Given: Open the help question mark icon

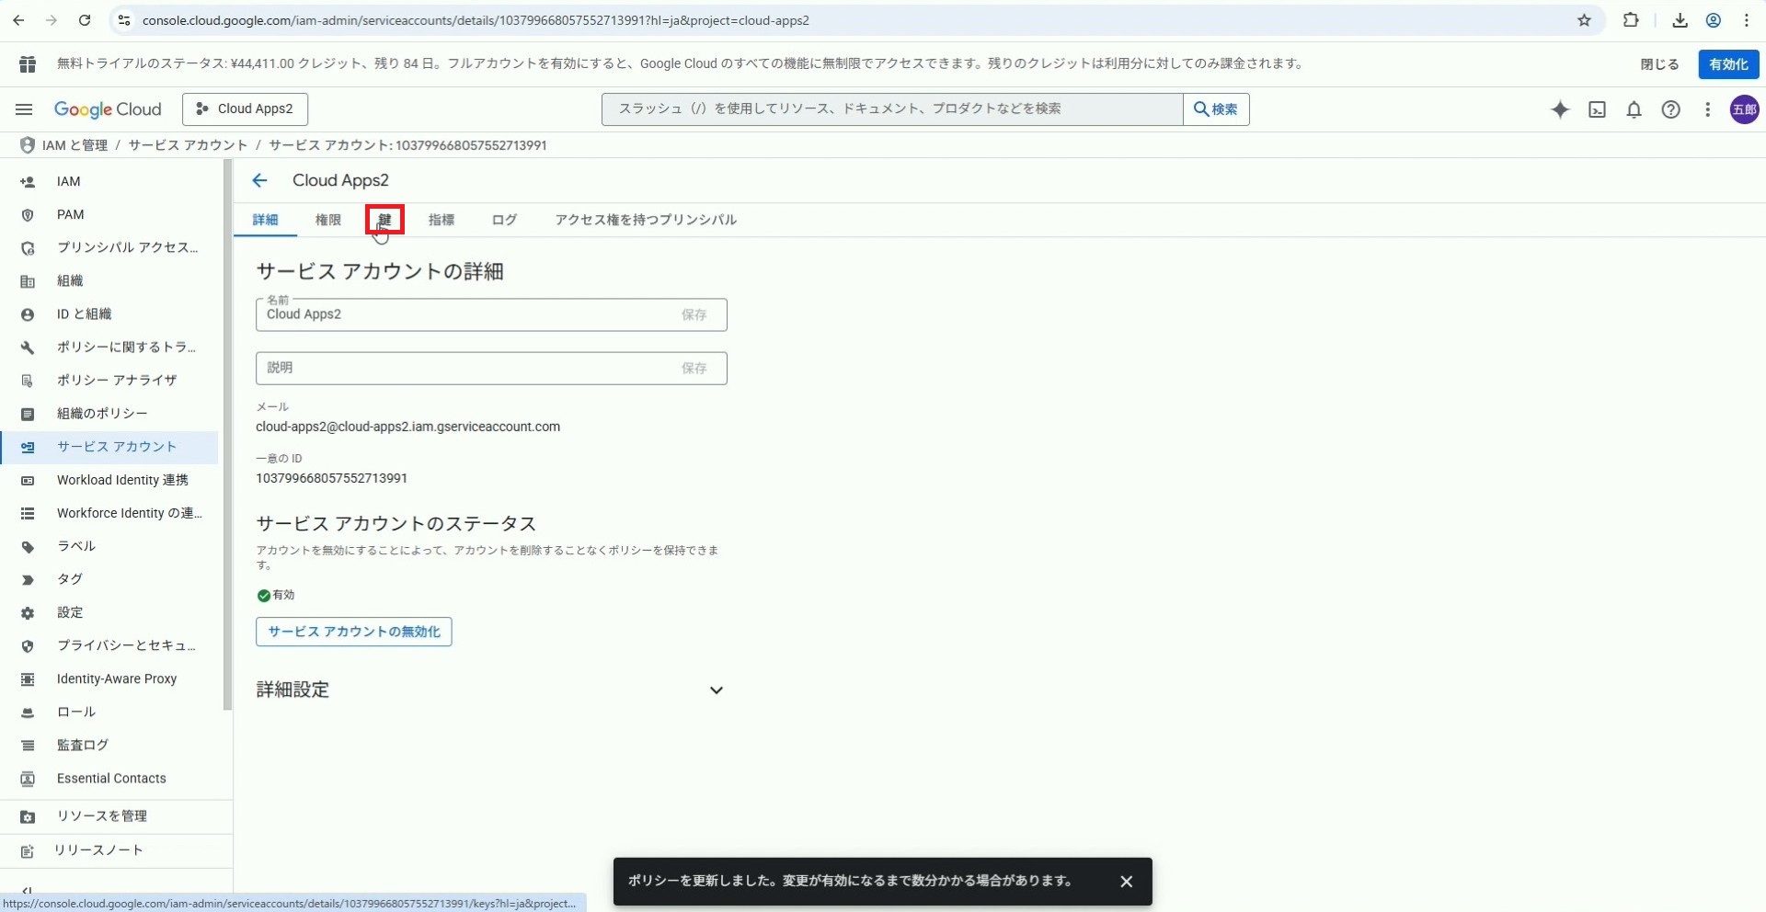Looking at the screenshot, I should coord(1670,109).
